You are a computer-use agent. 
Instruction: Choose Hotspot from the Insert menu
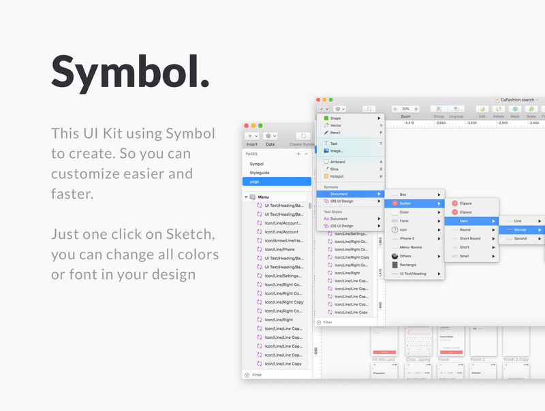tap(350, 176)
